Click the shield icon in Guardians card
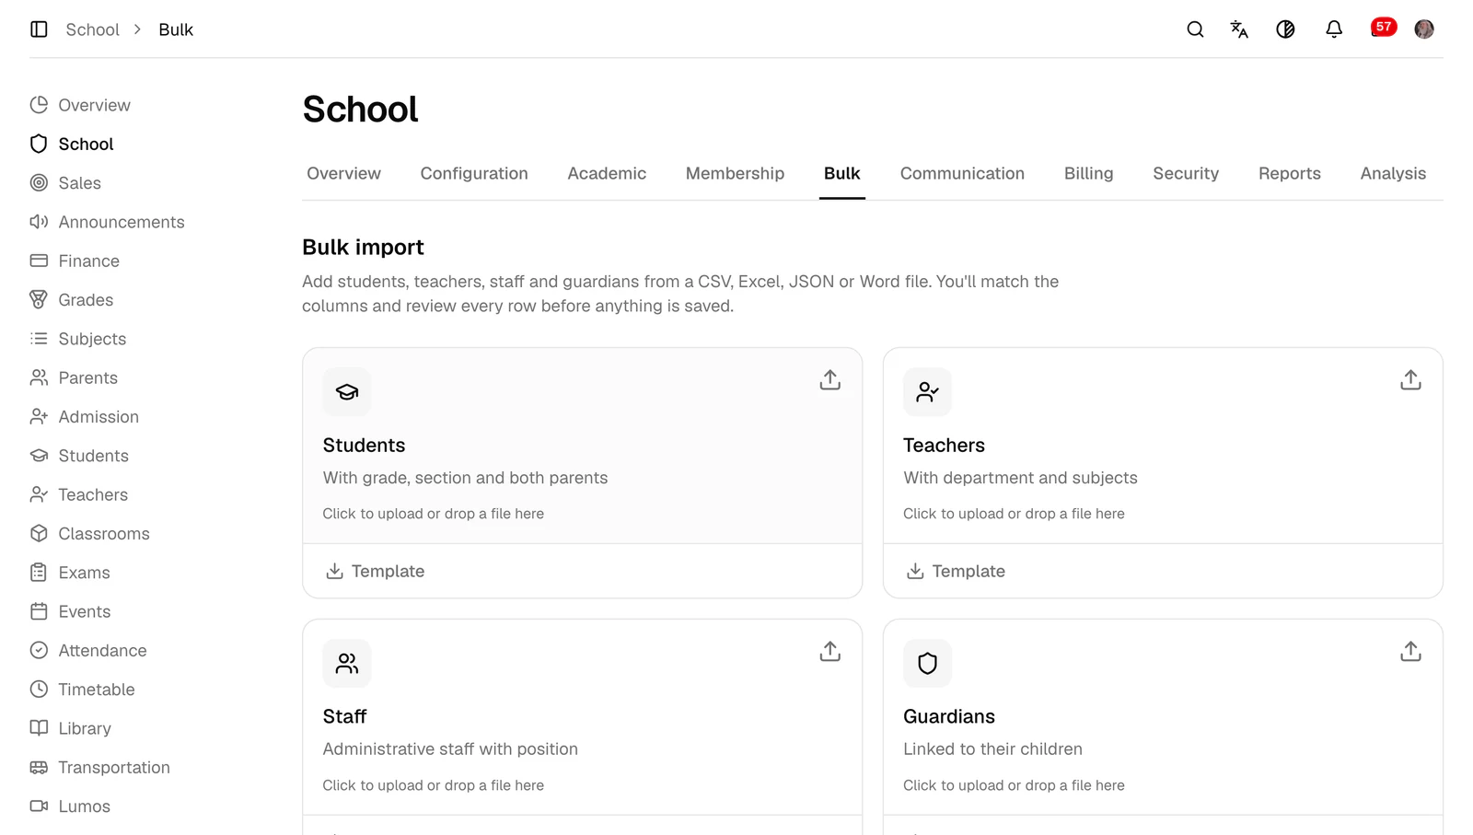 (x=927, y=664)
